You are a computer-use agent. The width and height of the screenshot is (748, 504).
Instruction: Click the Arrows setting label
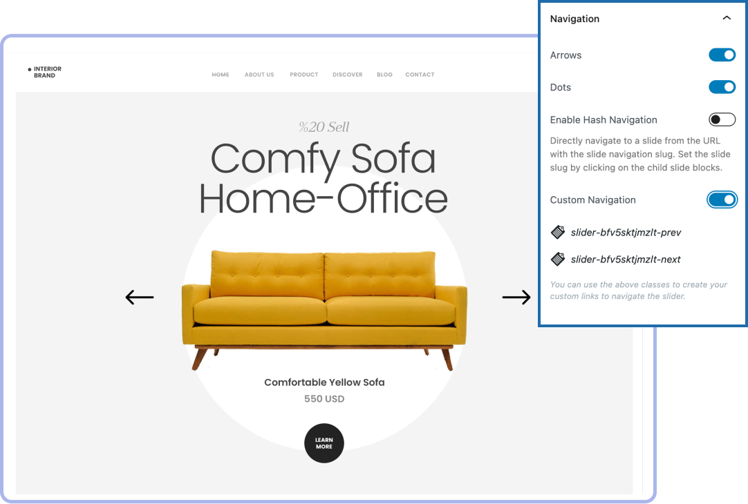[x=565, y=55]
